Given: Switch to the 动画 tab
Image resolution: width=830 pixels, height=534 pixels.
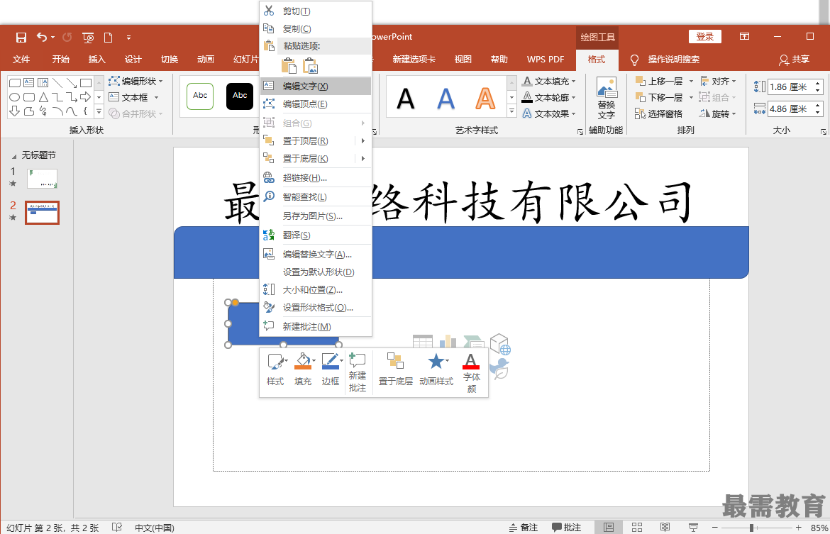Looking at the screenshot, I should click(206, 60).
